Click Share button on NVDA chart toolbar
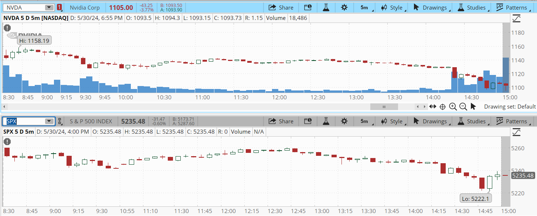Viewport: 537px width, 216px height. pos(281,7)
